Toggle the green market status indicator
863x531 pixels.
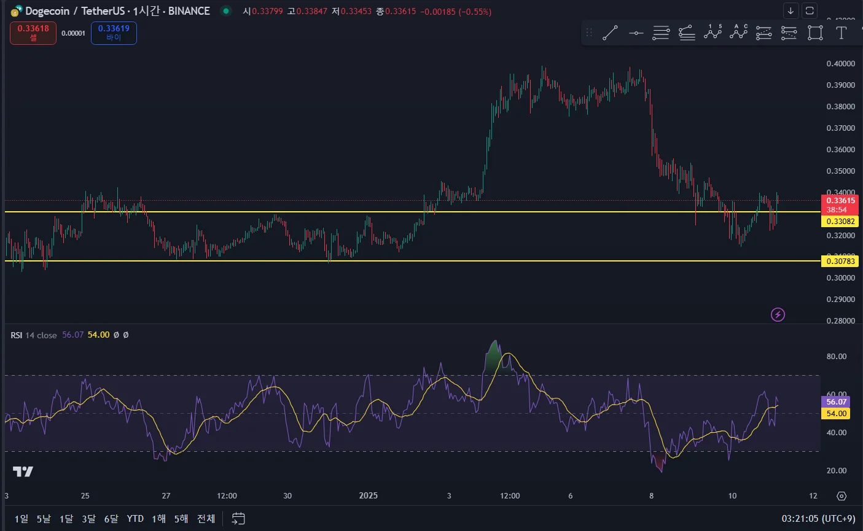tap(226, 11)
